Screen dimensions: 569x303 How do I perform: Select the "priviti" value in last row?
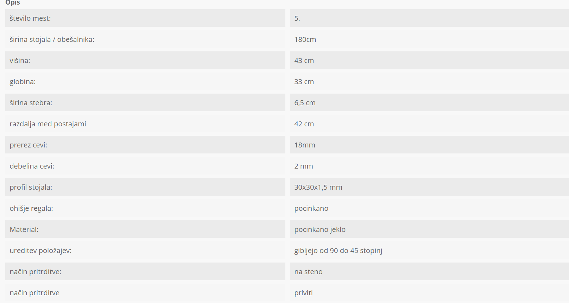pyautogui.click(x=303, y=293)
